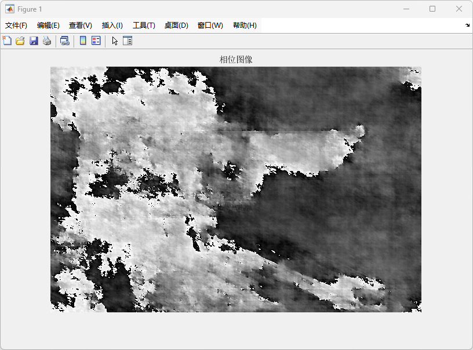This screenshot has width=473, height=350.
Task: Insert a legend from the toolbar
Action: (96, 41)
